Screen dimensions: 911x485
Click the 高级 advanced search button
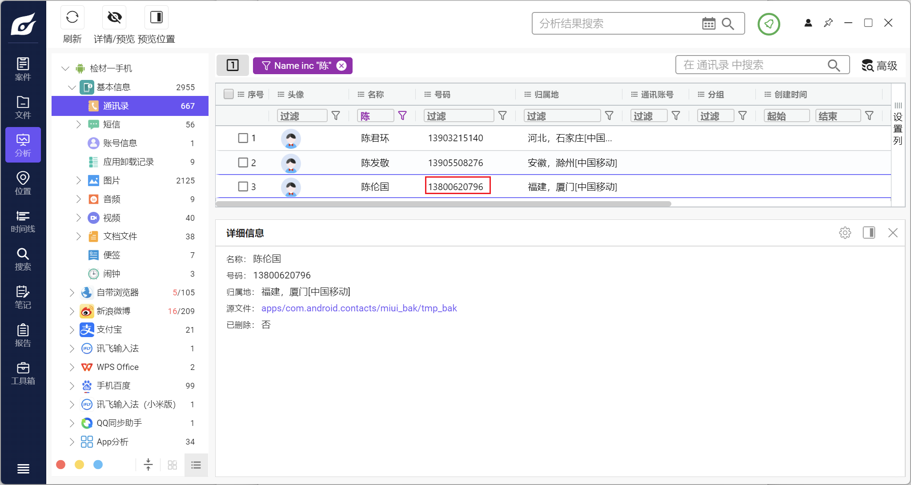pyautogui.click(x=879, y=66)
